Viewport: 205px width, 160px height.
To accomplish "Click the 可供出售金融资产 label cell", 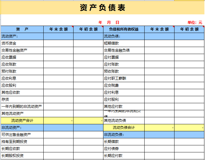I will [22, 135].
